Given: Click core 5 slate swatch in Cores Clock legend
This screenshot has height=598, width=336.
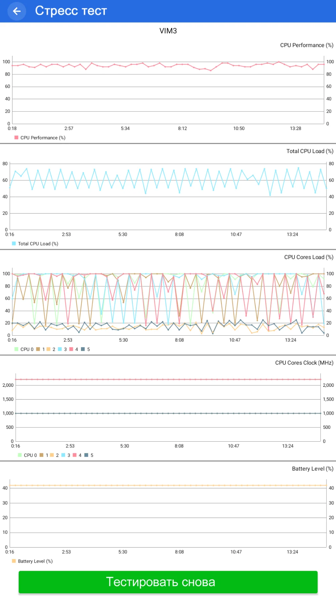Looking at the screenshot, I should tap(86, 455).
